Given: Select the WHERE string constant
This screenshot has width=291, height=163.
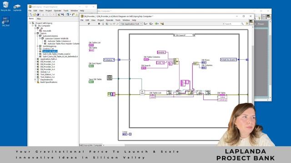Looking at the screenshot, I should point(161,53).
